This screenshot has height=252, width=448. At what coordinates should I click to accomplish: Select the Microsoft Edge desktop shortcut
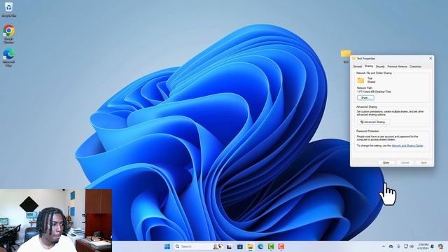(x=9, y=57)
